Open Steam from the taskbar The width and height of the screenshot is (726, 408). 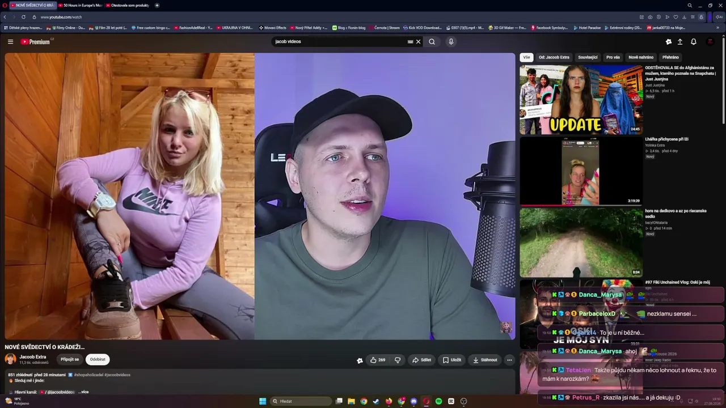pos(375,401)
